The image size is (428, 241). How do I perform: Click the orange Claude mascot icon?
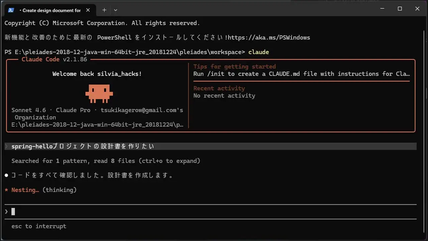click(99, 93)
